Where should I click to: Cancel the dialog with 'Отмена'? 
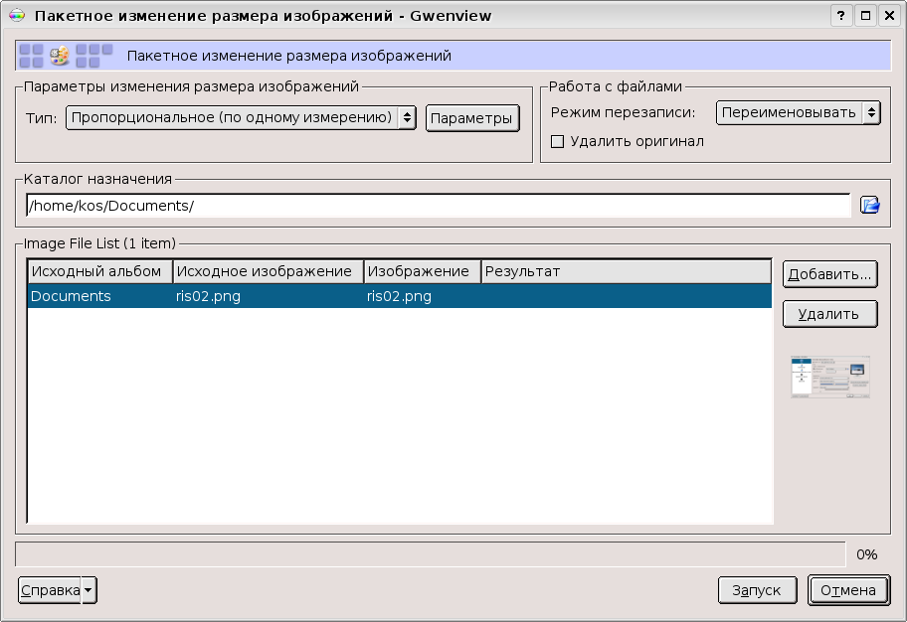848,590
